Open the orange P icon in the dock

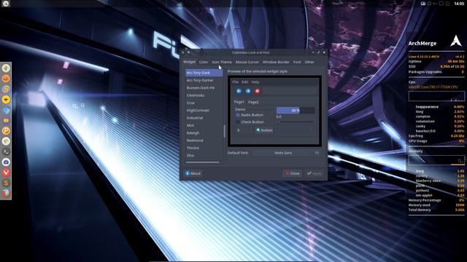[6, 131]
